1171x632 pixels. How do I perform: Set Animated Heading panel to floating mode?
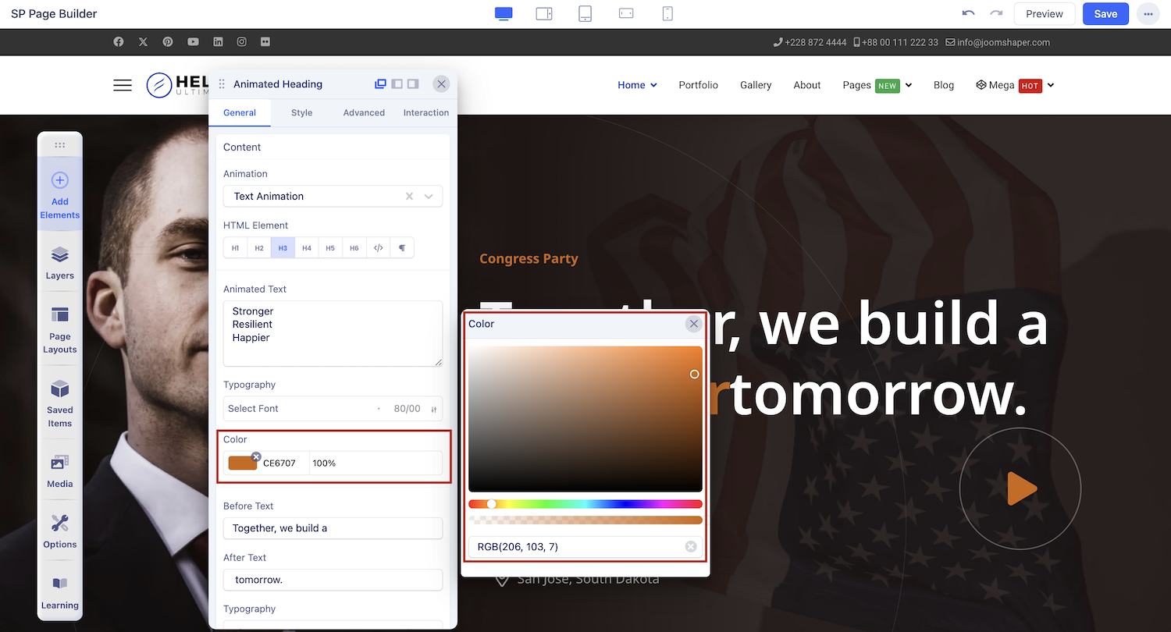pos(380,84)
